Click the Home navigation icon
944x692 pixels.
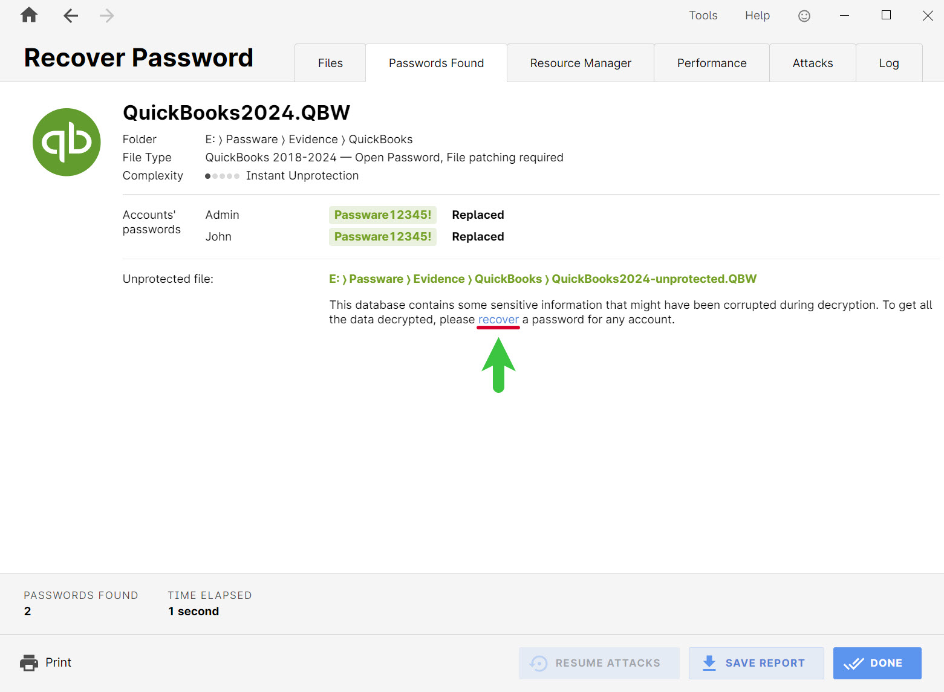[28, 15]
